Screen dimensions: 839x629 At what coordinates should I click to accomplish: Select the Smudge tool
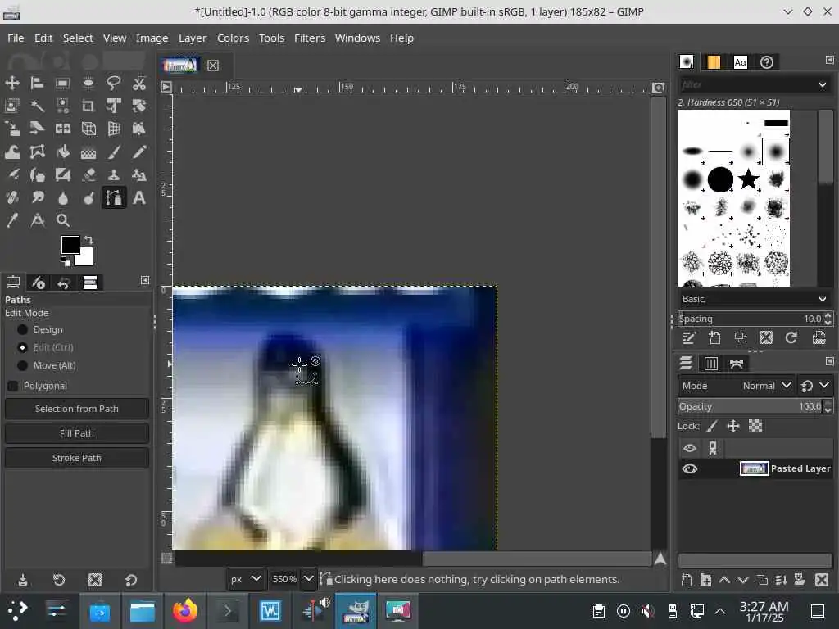click(x=37, y=198)
